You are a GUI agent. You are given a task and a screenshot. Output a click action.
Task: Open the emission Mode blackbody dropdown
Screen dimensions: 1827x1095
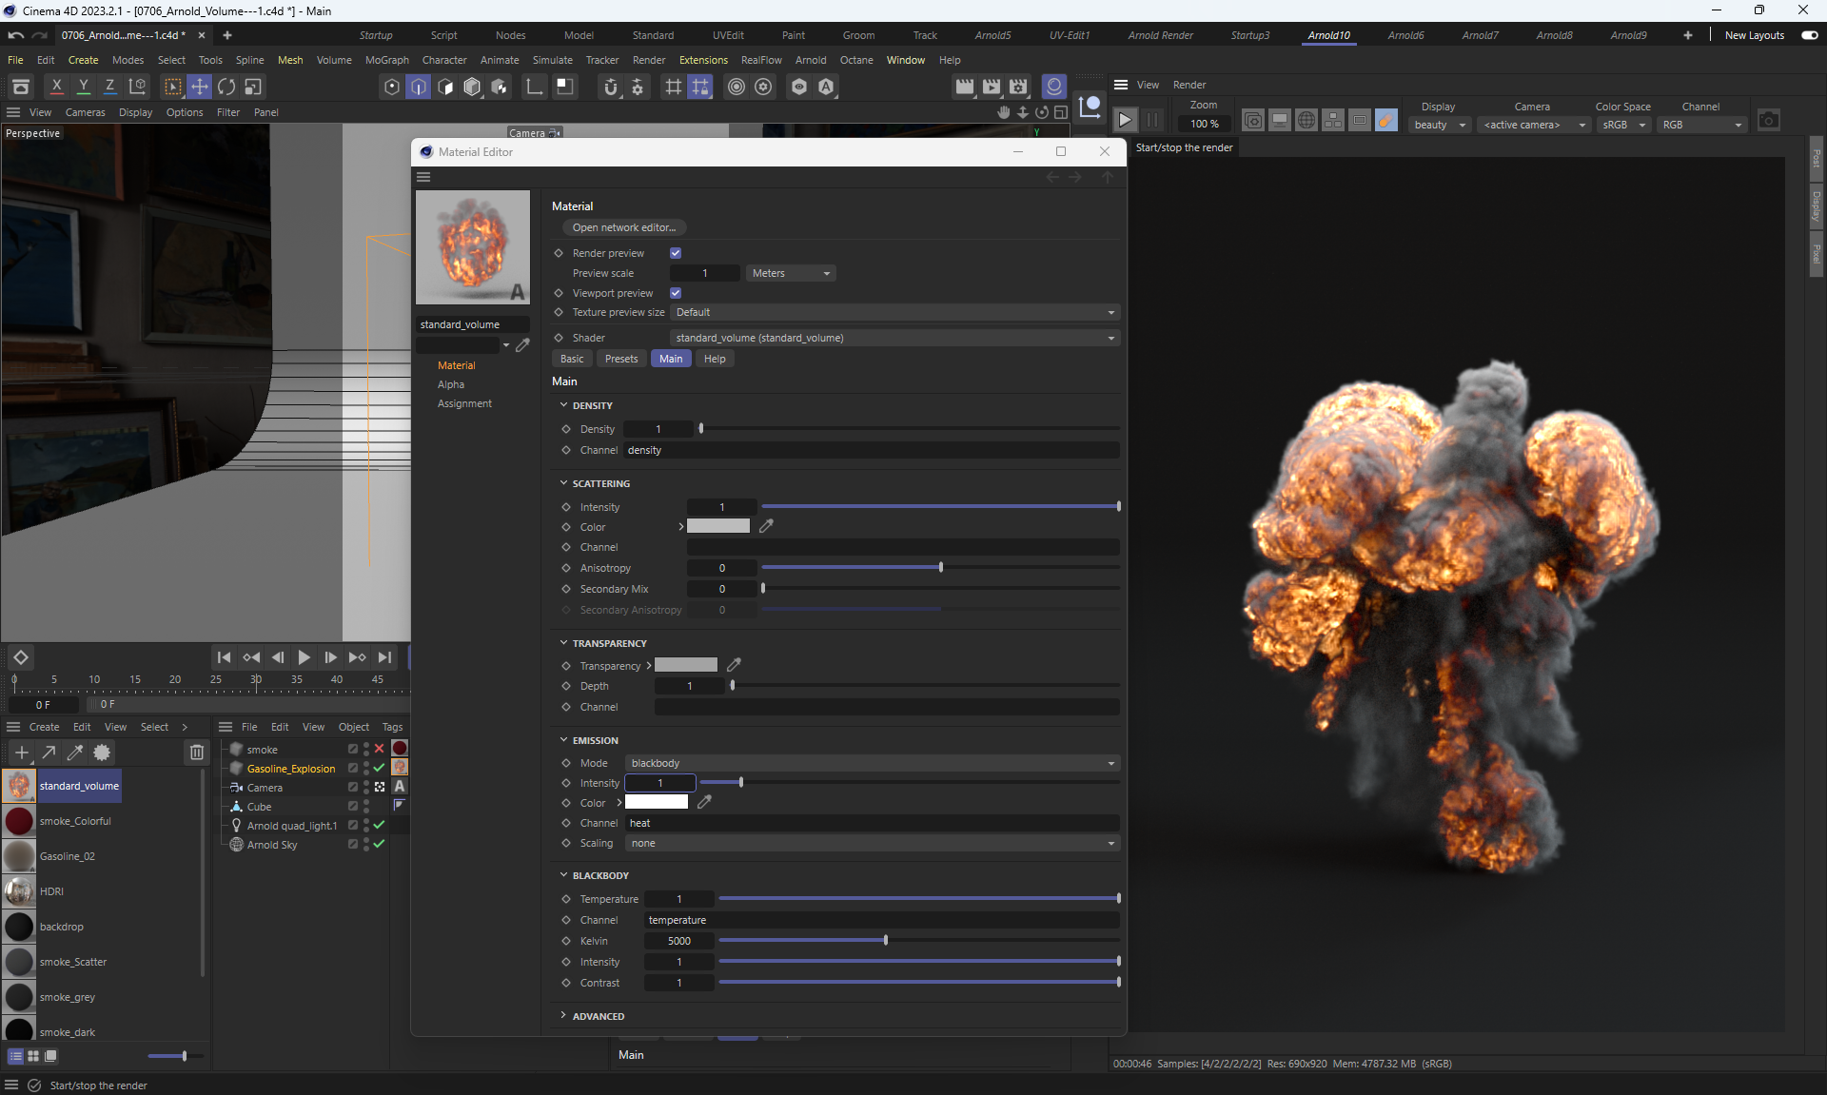[872, 763]
